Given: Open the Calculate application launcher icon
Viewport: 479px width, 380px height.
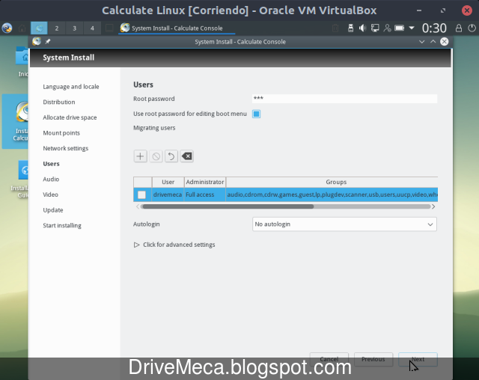Looking at the screenshot, I should (7, 28).
